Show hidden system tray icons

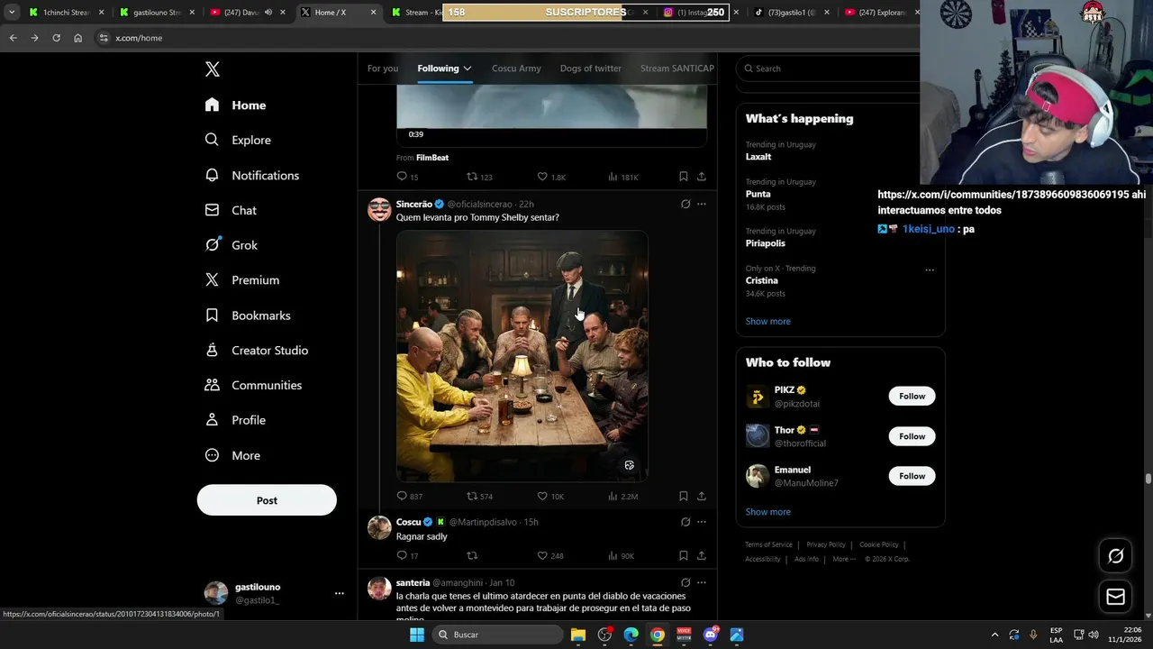coord(994,635)
